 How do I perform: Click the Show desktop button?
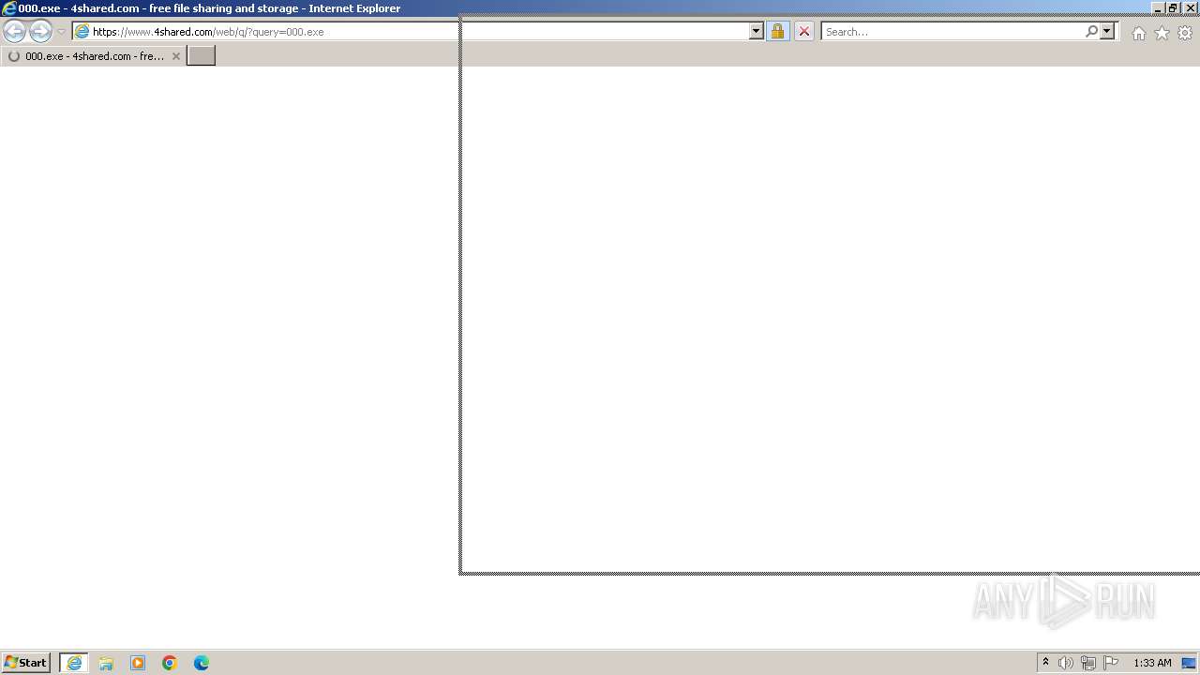click(1189, 663)
